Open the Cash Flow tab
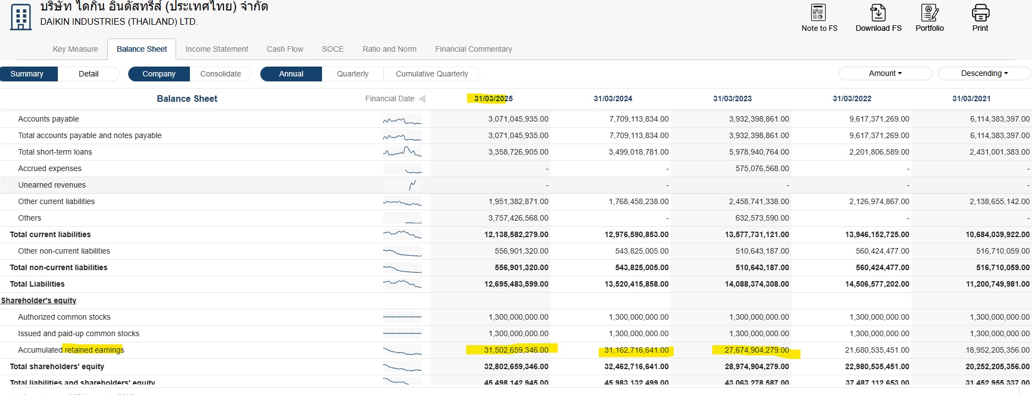Image resolution: width=1032 pixels, height=395 pixels. tap(285, 49)
